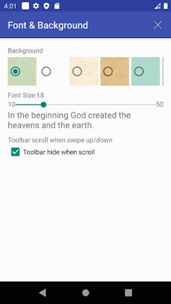Tap the Android home circle button
This screenshot has width=171, height=304.
85,293
